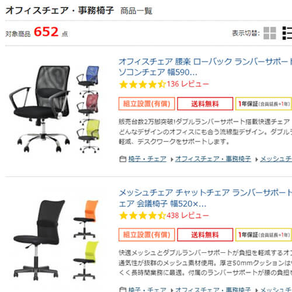
Task: Click star rating of the mesh chair
Action: coord(142,215)
